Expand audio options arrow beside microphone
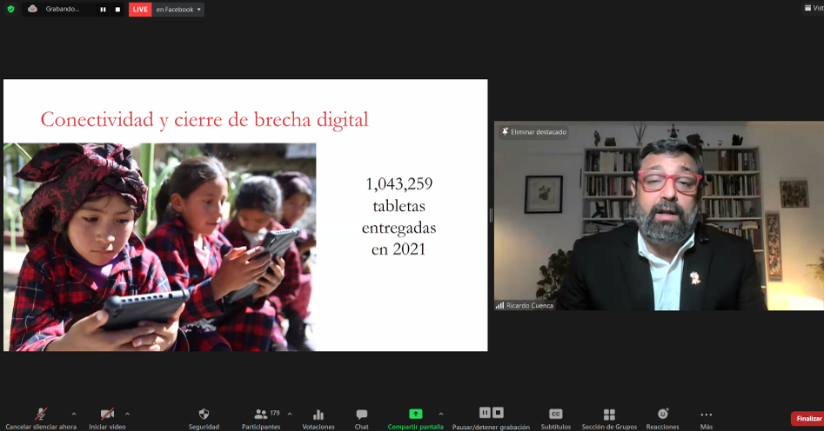 click(73, 414)
